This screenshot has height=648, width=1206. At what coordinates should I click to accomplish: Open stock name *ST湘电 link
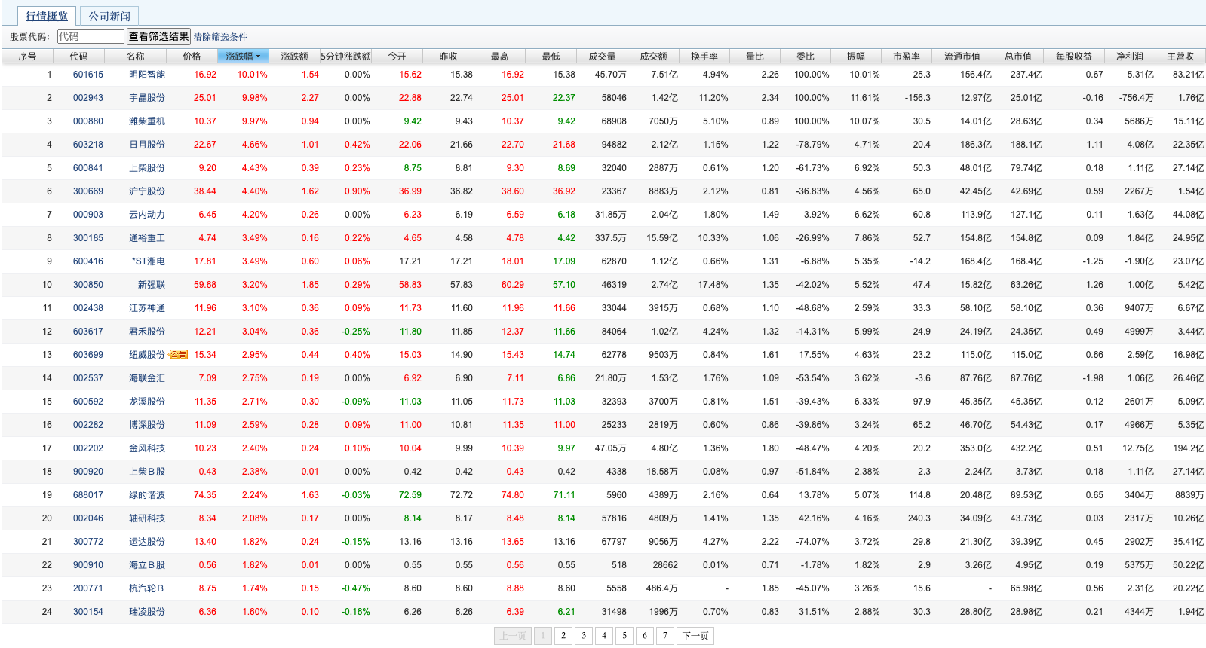click(149, 261)
